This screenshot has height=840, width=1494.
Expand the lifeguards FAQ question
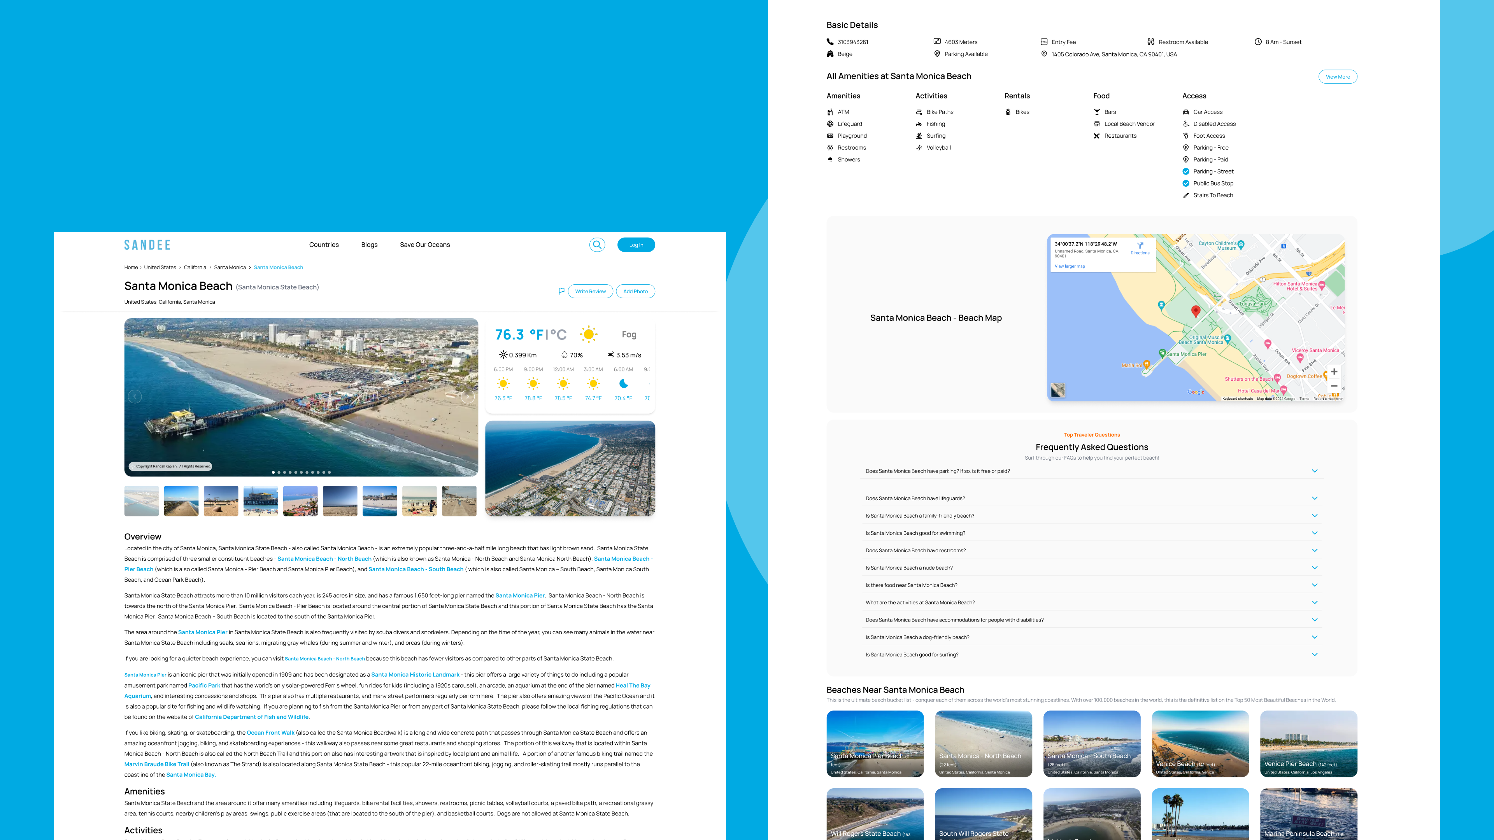pyautogui.click(x=1314, y=499)
